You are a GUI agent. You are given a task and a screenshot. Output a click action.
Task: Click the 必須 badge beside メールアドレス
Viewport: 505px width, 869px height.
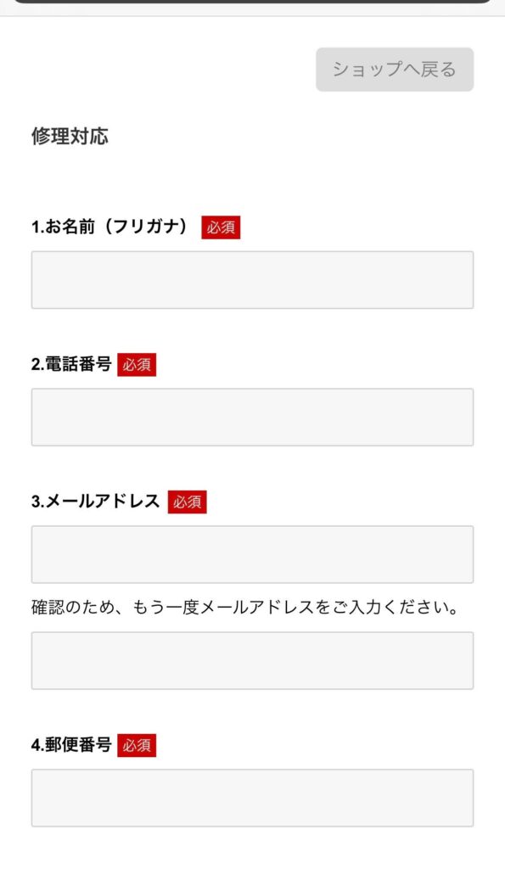[188, 502]
